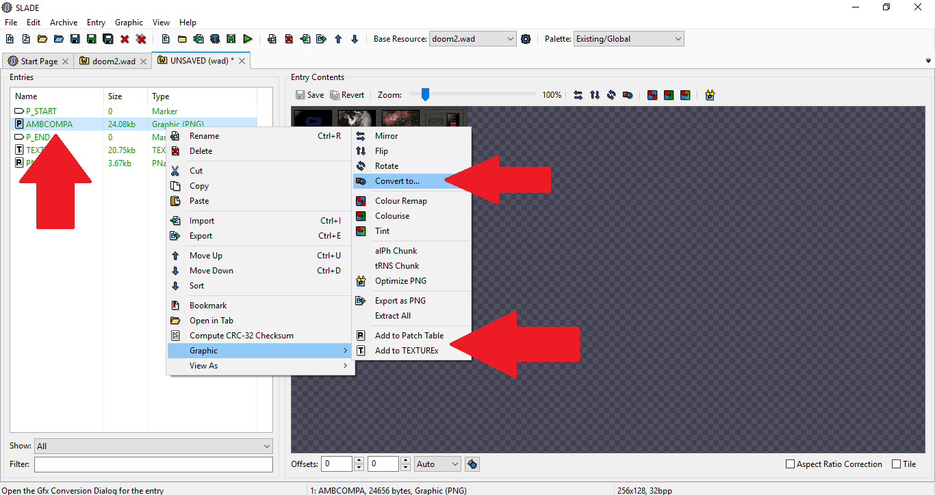The image size is (935, 495).
Task: Click Rotate icon in Entry Contents toolbar
Action: pos(611,95)
